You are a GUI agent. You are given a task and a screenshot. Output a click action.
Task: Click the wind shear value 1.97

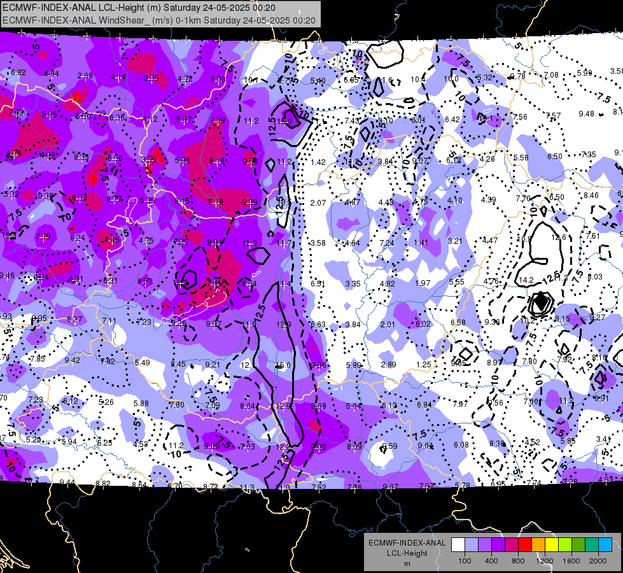coord(423,283)
